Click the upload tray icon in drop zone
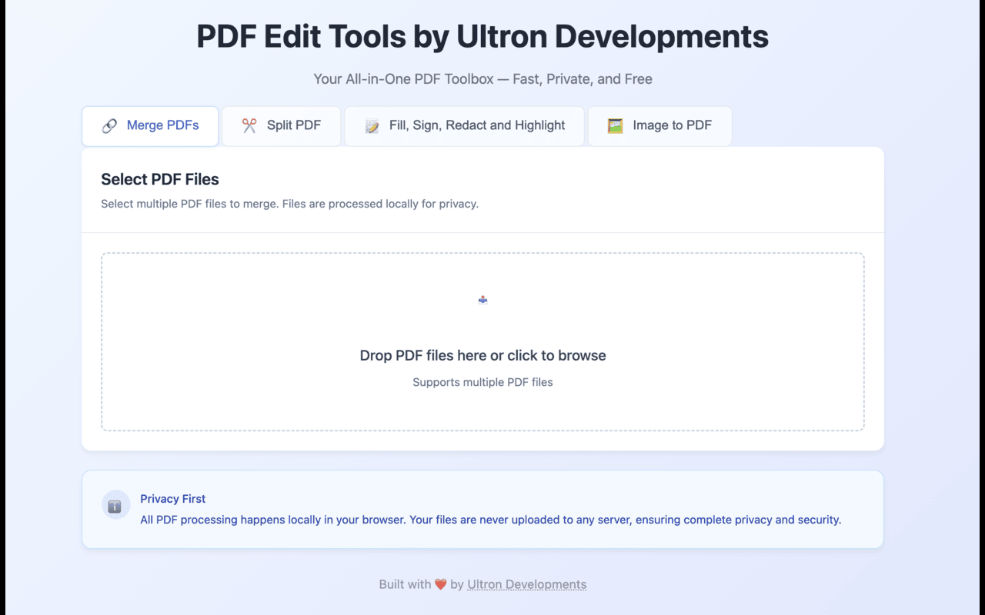This screenshot has height=615, width=985. click(483, 300)
